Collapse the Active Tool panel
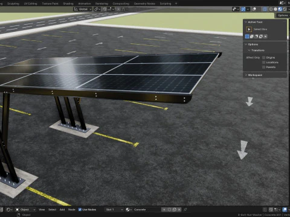 tap(246, 22)
